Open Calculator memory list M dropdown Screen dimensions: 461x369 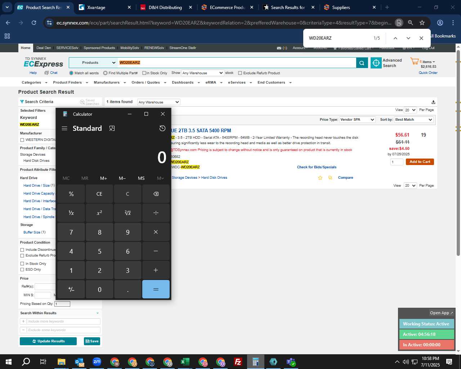point(160,178)
